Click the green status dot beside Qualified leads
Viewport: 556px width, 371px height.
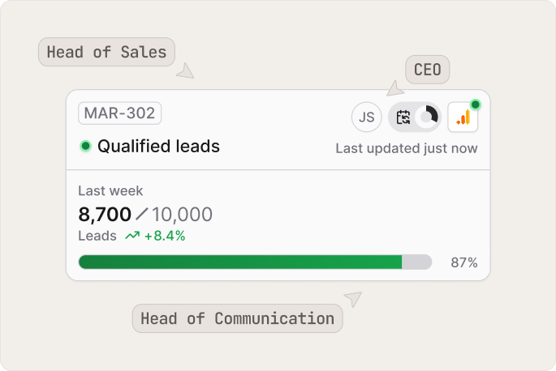coord(85,147)
